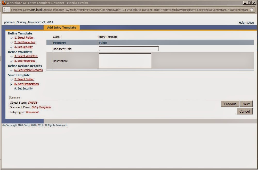
Task: Open step "9. Set Security" under Save Template
Action: pos(23,88)
